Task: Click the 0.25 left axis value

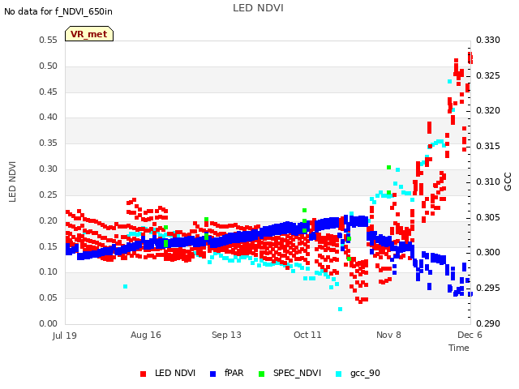Action: point(48,194)
